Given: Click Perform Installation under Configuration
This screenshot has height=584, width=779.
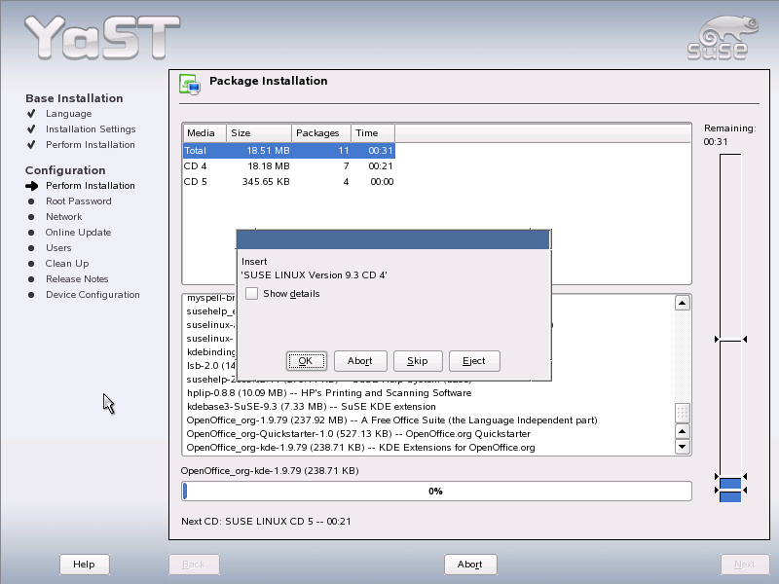Looking at the screenshot, I should pos(90,186).
